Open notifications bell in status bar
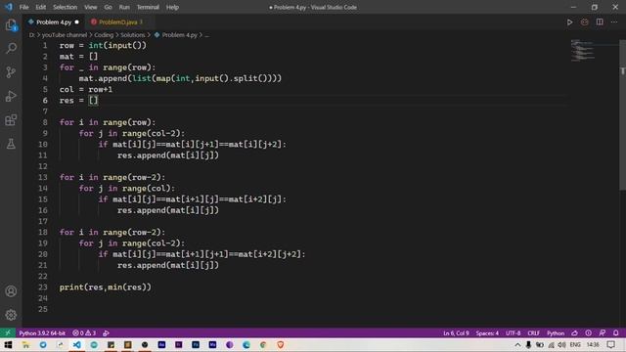Image resolution: width=626 pixels, height=352 pixels. tap(616, 333)
